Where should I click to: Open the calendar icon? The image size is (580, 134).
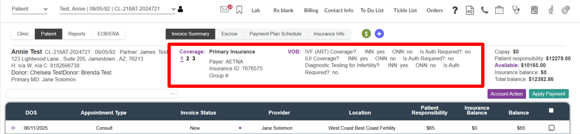(499, 10)
